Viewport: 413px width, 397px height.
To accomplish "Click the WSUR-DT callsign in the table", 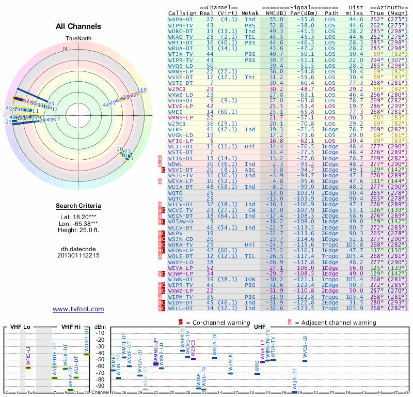I will coord(180,100).
